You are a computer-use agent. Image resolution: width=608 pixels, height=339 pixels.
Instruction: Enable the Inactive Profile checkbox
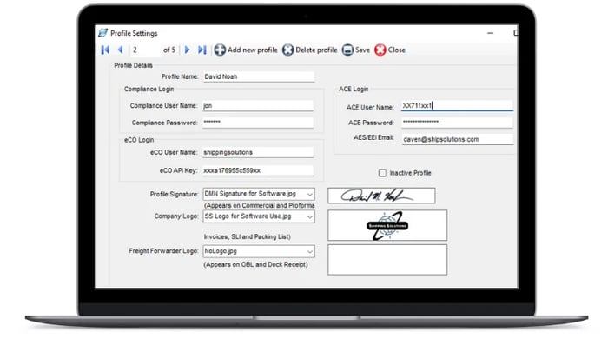[x=382, y=173]
